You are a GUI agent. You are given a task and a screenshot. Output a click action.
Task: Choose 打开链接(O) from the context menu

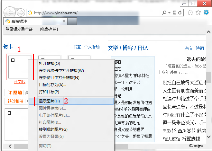coord(49,64)
